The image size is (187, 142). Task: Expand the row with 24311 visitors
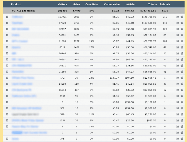coord(7,66)
